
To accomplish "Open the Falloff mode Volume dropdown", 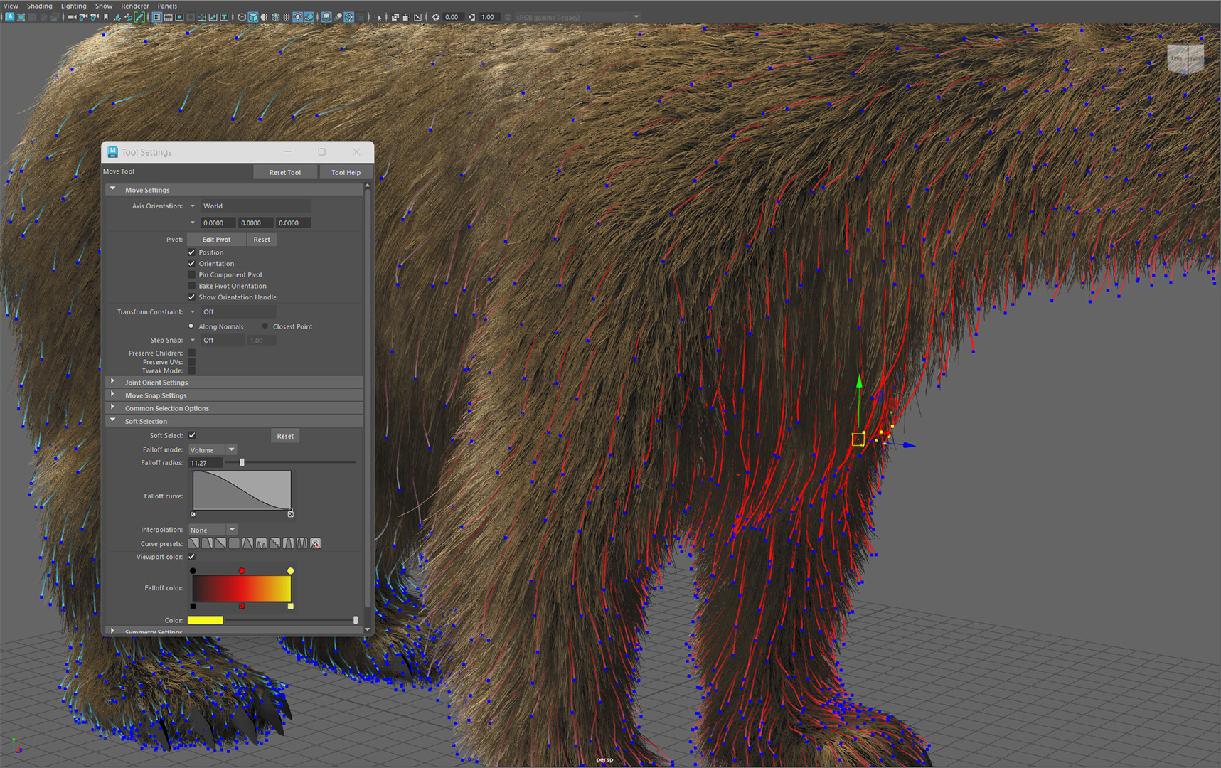I will tap(212, 450).
